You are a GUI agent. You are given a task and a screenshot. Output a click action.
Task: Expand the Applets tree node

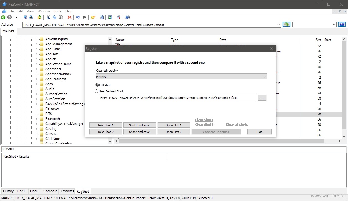pyautogui.click(x=36, y=59)
